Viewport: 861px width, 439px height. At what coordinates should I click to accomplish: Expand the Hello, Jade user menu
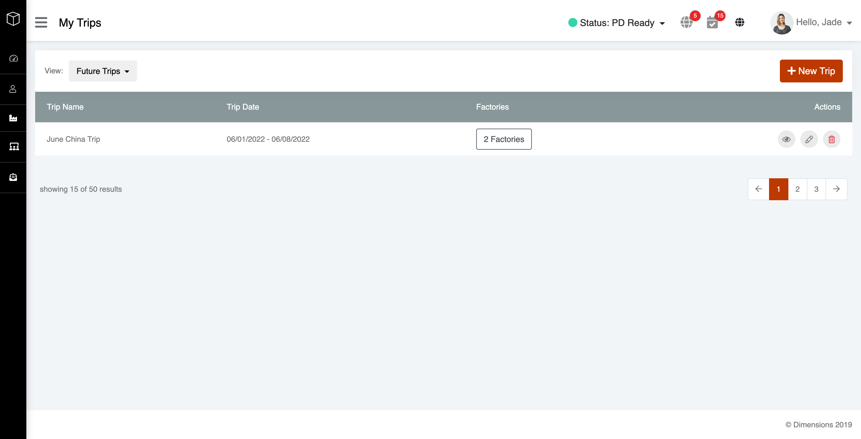click(x=824, y=22)
